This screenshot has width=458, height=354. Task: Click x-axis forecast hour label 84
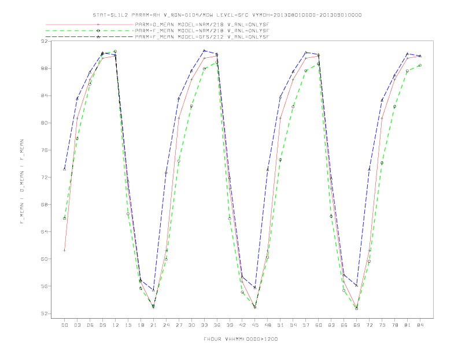[x=420, y=325]
